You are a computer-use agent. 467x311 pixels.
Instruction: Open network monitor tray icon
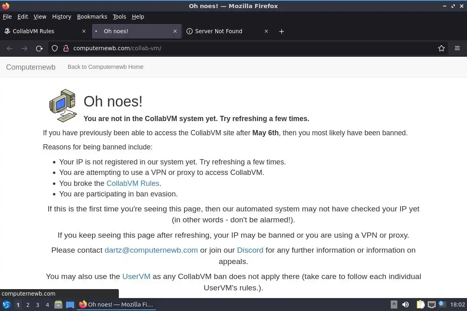pyautogui.click(x=432, y=305)
